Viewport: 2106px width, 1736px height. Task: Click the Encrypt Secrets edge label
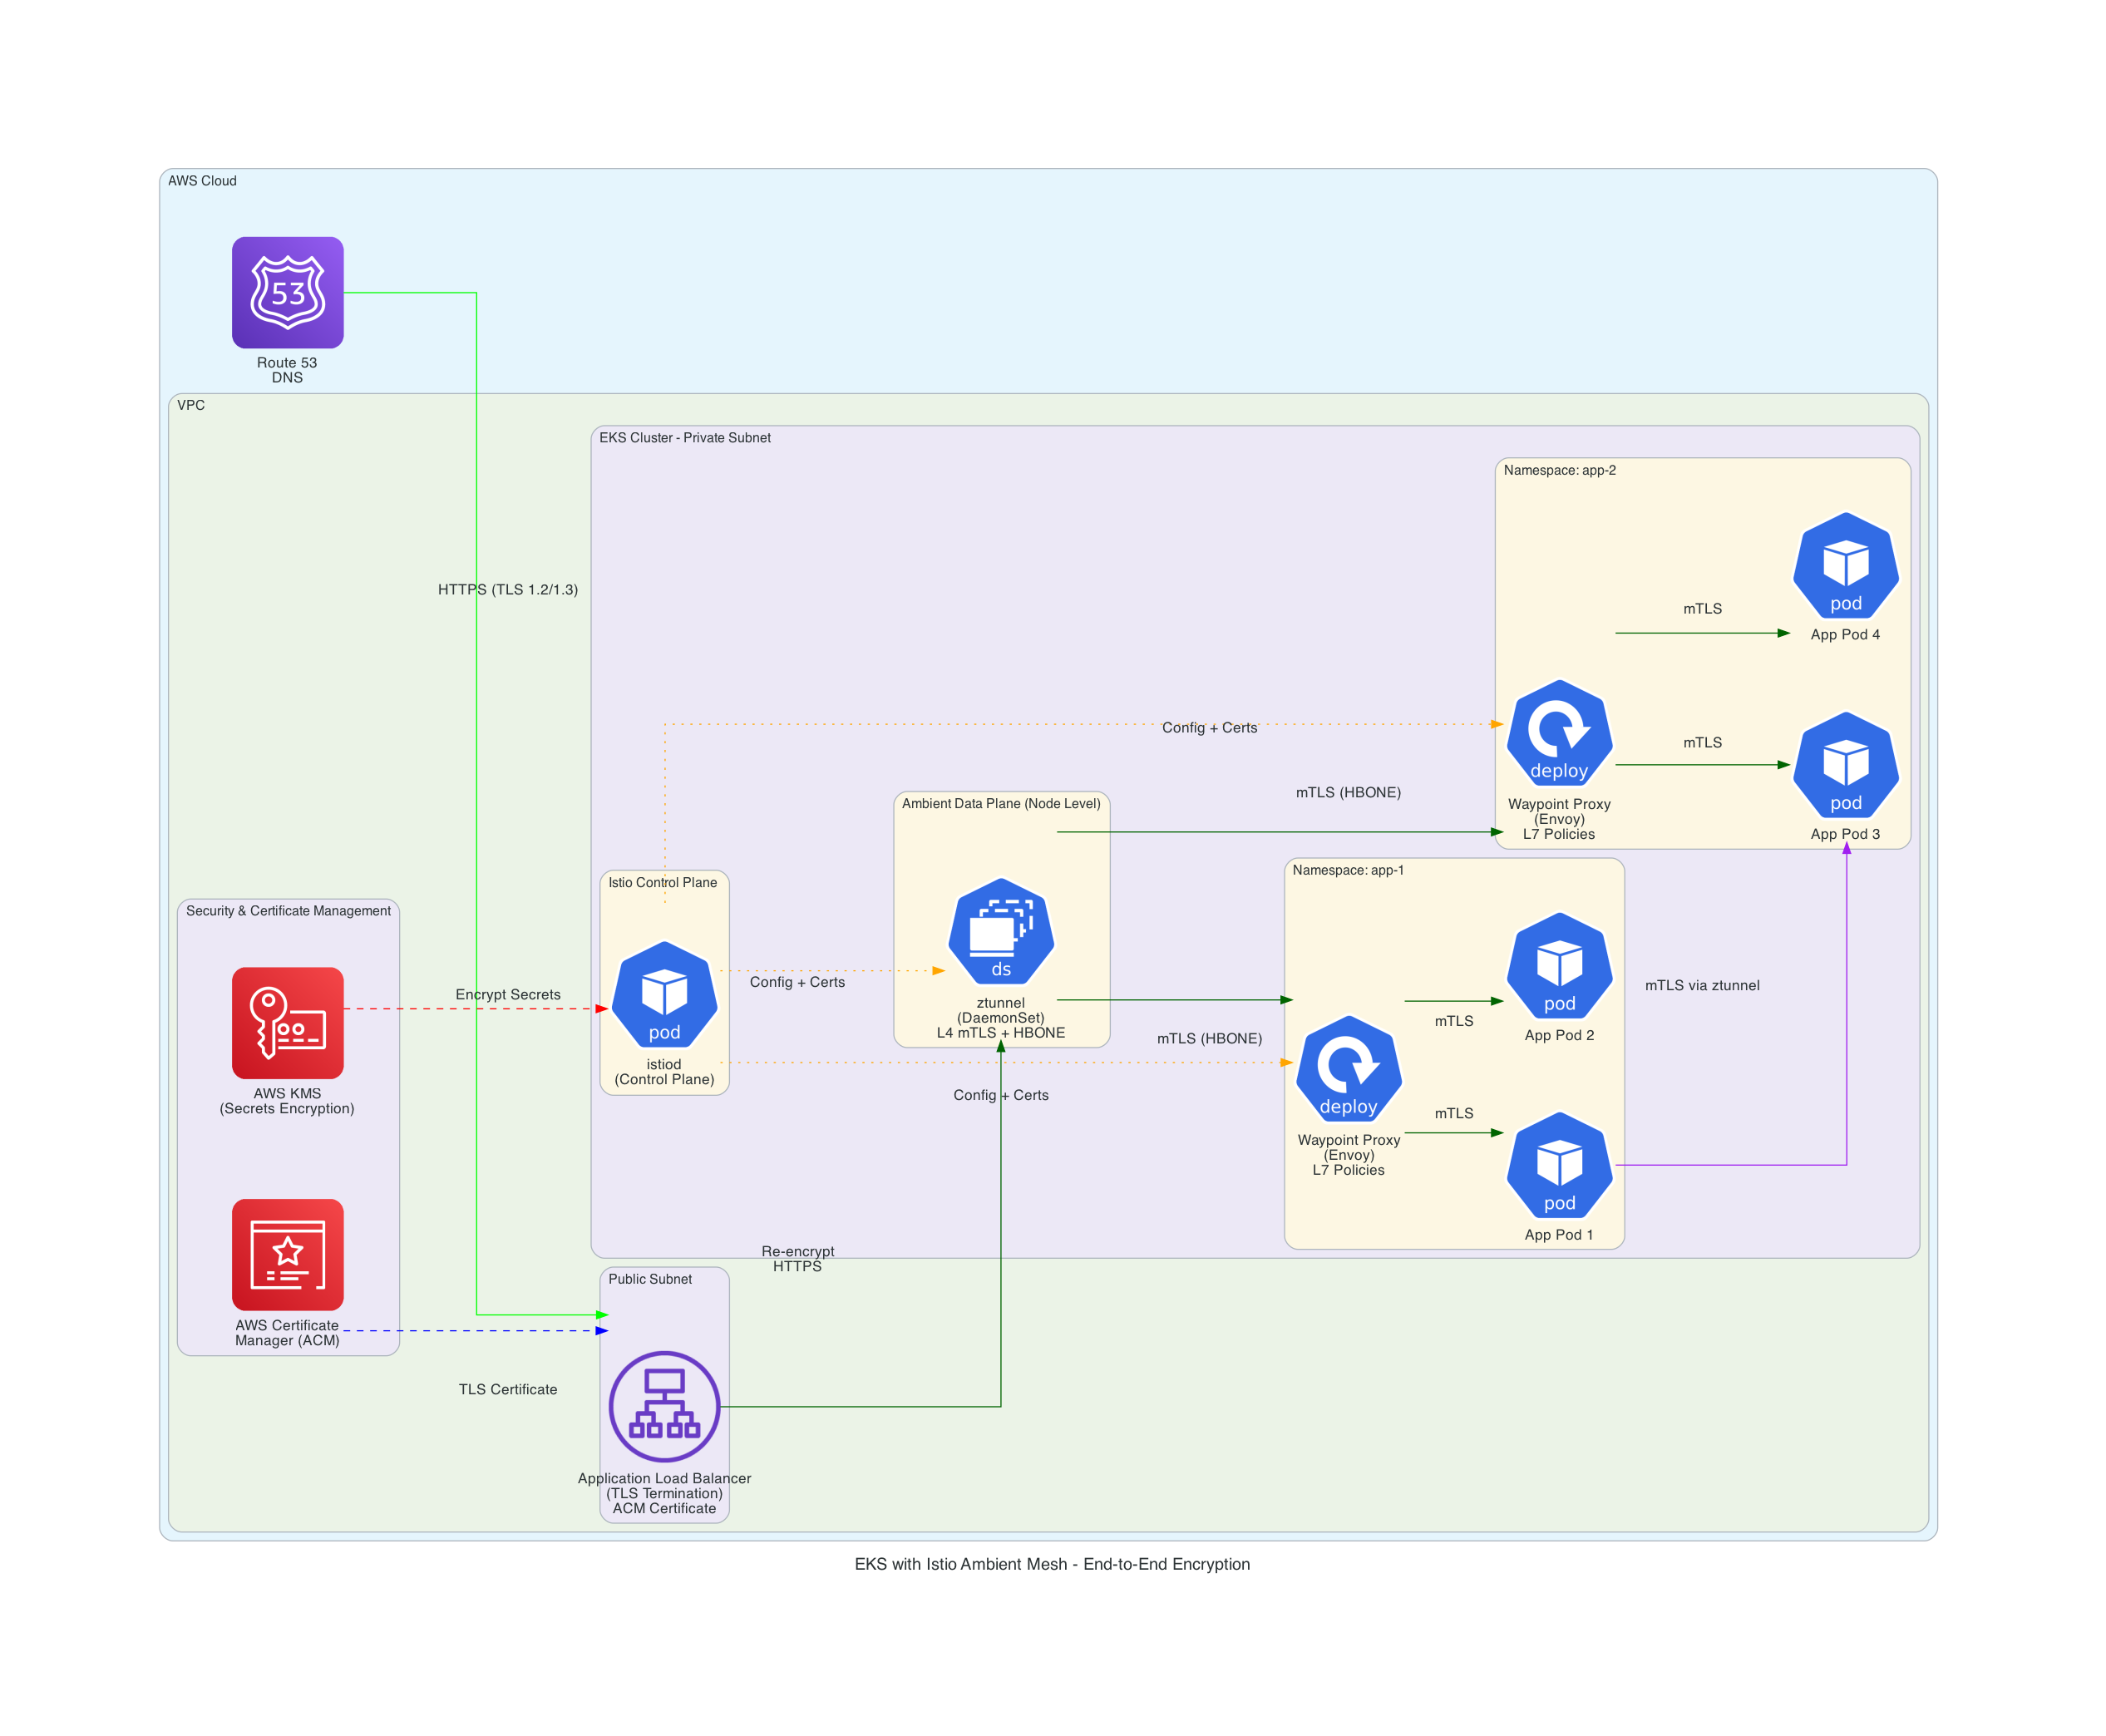click(507, 994)
